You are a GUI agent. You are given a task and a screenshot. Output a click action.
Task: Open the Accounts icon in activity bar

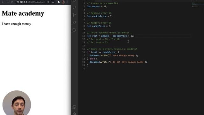point(74,107)
